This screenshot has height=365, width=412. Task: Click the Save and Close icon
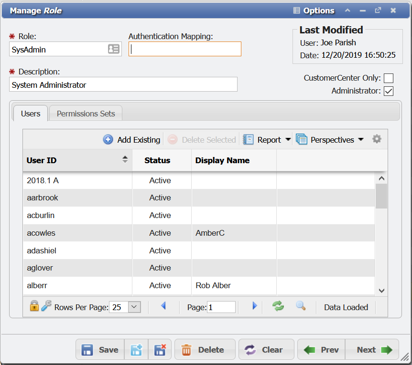[160, 350]
